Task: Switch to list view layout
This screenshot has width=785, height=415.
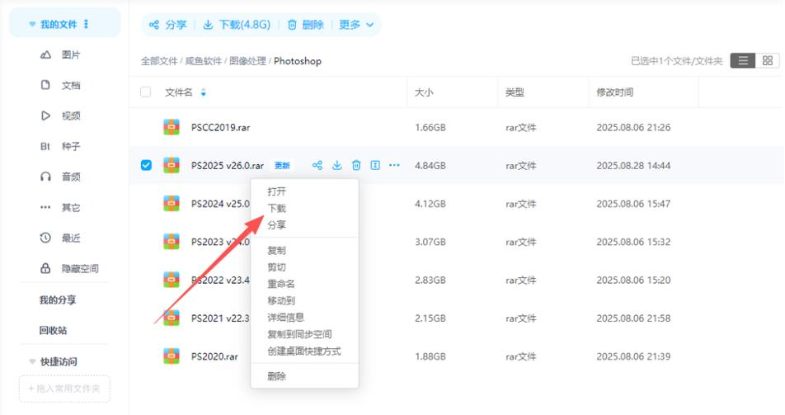Action: (x=743, y=61)
